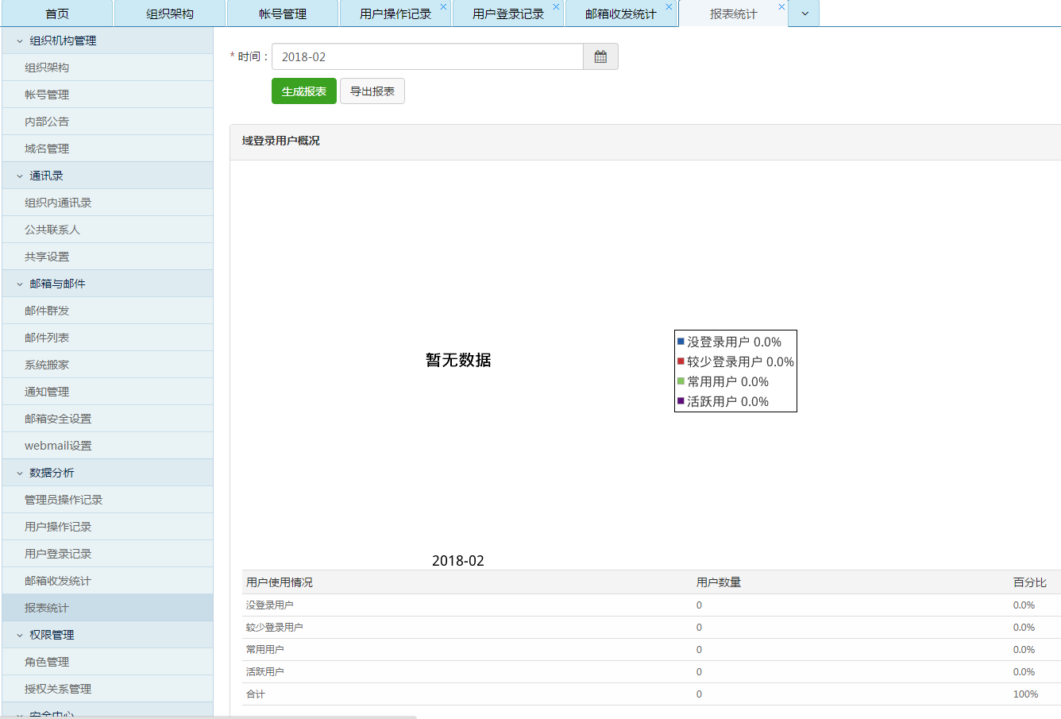
Task: Click the 百分比 column header
Action: coord(1030,582)
